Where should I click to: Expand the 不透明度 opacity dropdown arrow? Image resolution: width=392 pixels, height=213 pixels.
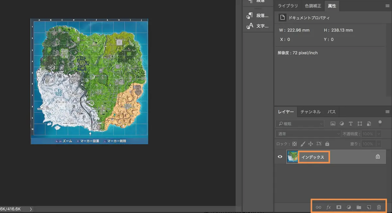tap(379, 134)
